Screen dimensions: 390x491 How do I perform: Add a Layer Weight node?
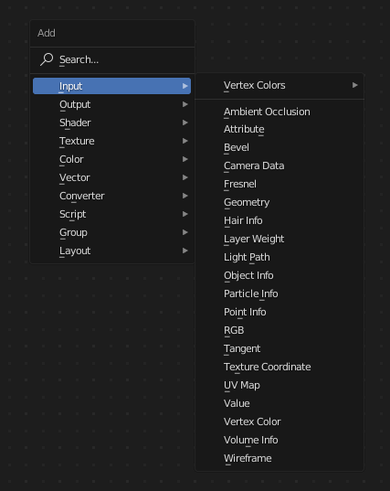click(x=279, y=239)
